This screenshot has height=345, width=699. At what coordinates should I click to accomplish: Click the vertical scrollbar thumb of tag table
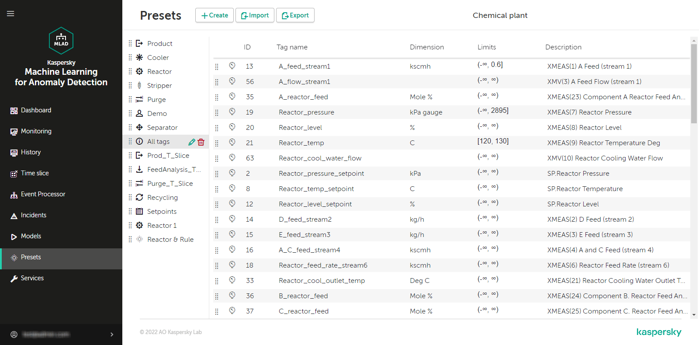[694, 84]
